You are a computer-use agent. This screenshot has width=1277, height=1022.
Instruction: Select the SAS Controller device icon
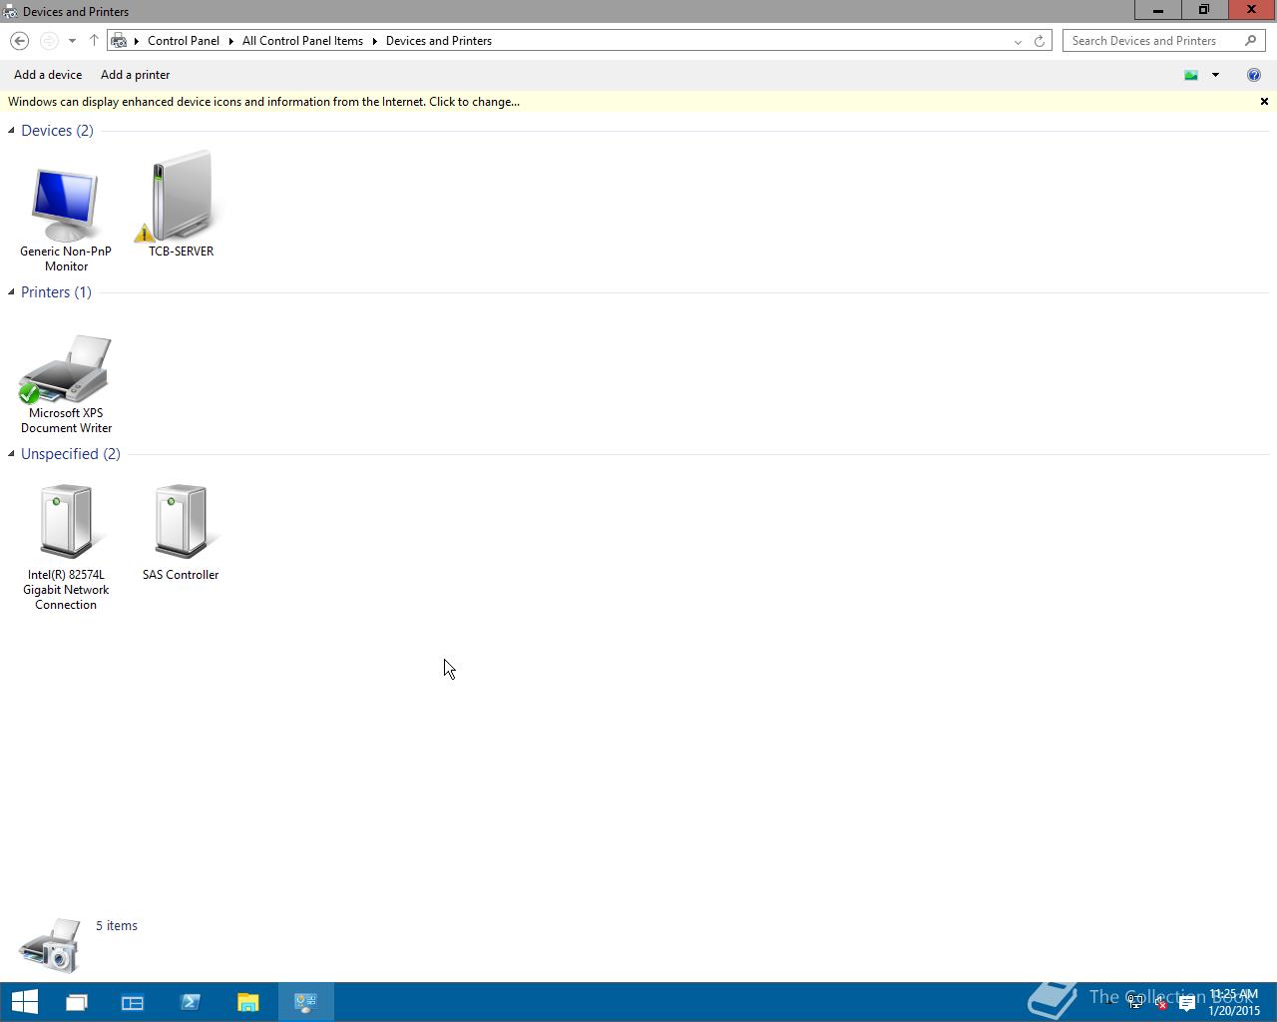tap(181, 520)
